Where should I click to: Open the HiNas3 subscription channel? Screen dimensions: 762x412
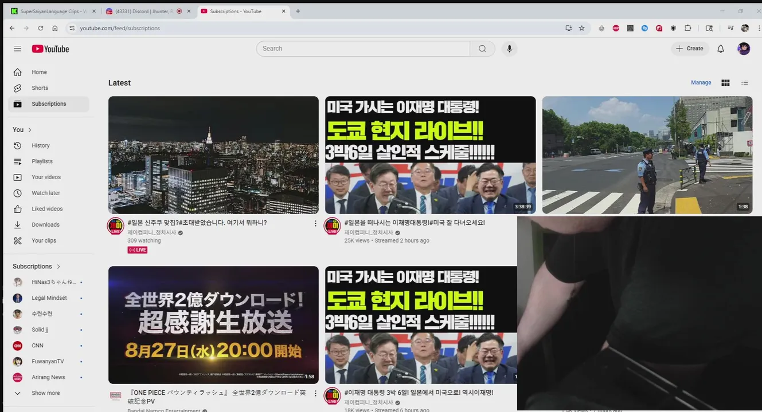point(49,282)
